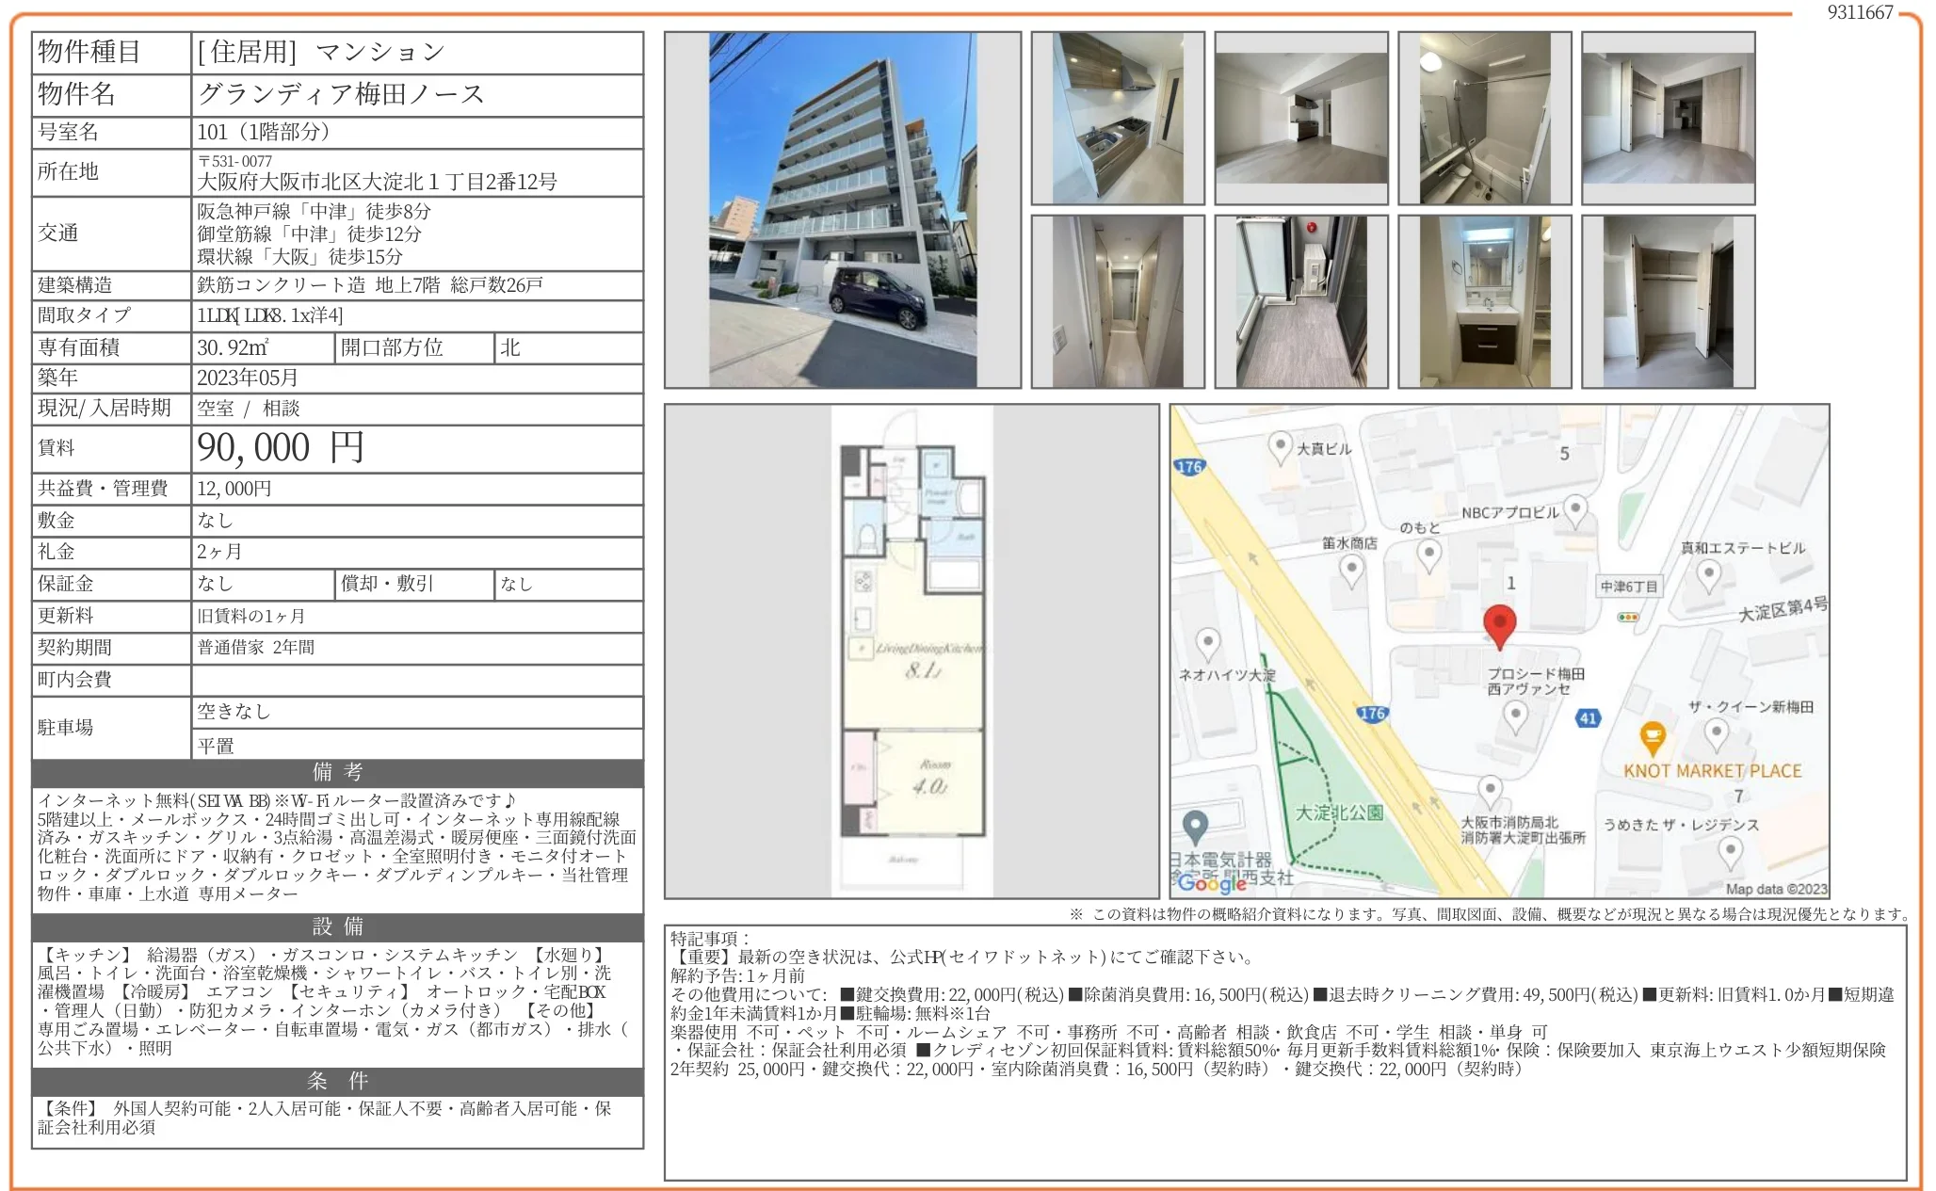1936x1191 pixels.
Task: Click the 笛水商店 map marker
Action: coord(1351,569)
